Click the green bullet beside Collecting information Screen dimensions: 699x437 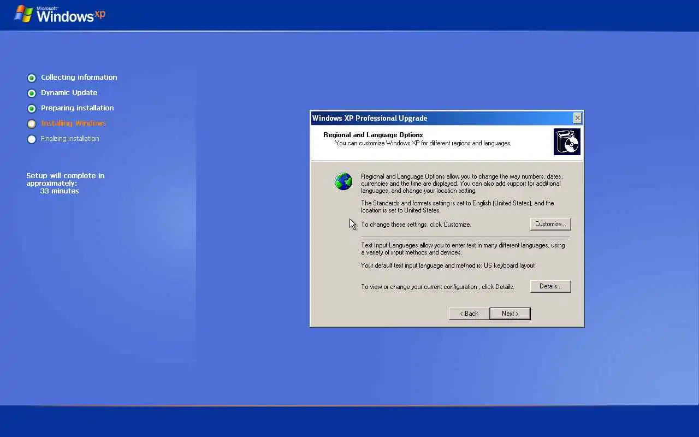[x=32, y=78]
